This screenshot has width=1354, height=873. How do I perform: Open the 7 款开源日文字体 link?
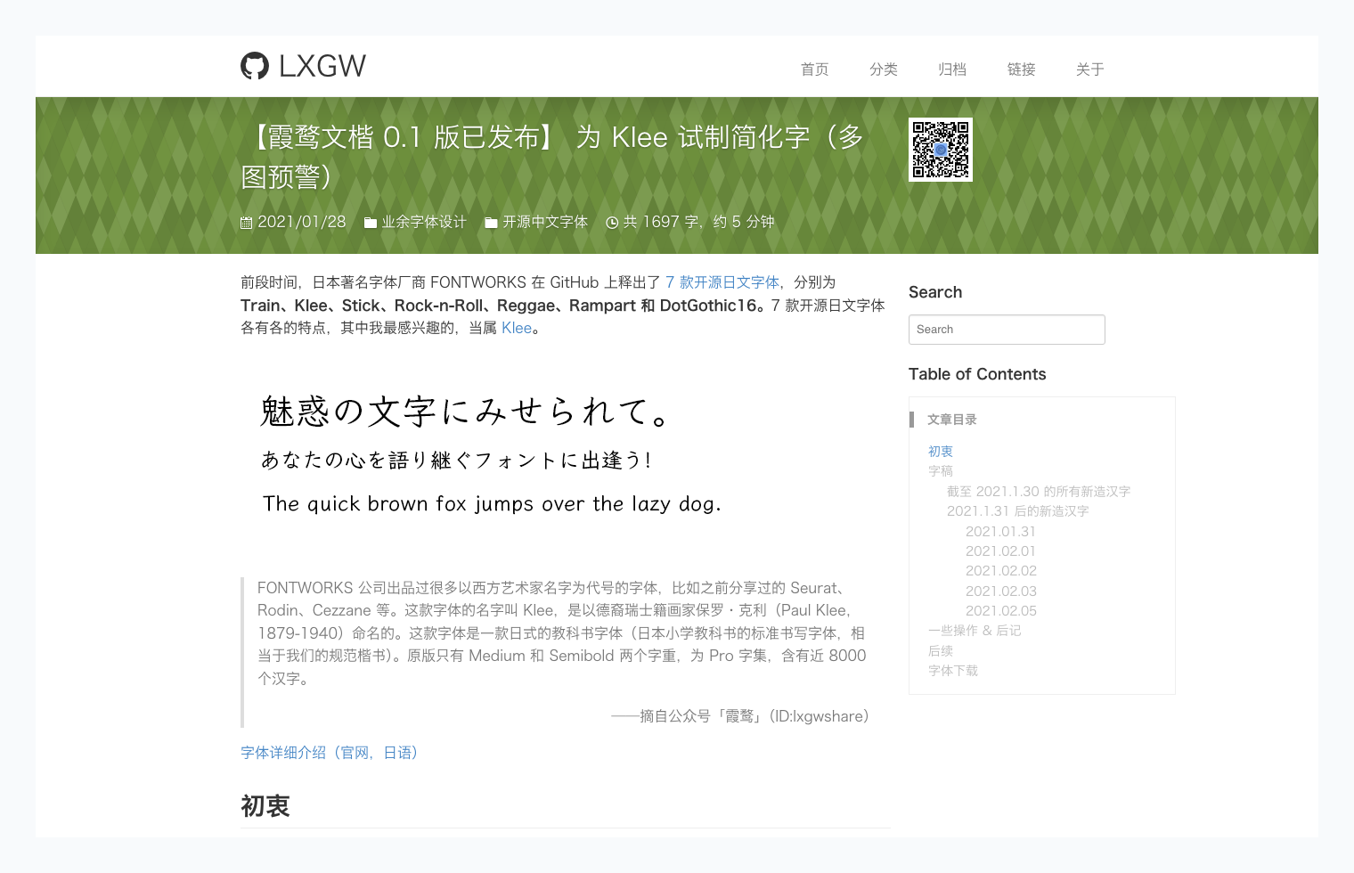coord(722,282)
